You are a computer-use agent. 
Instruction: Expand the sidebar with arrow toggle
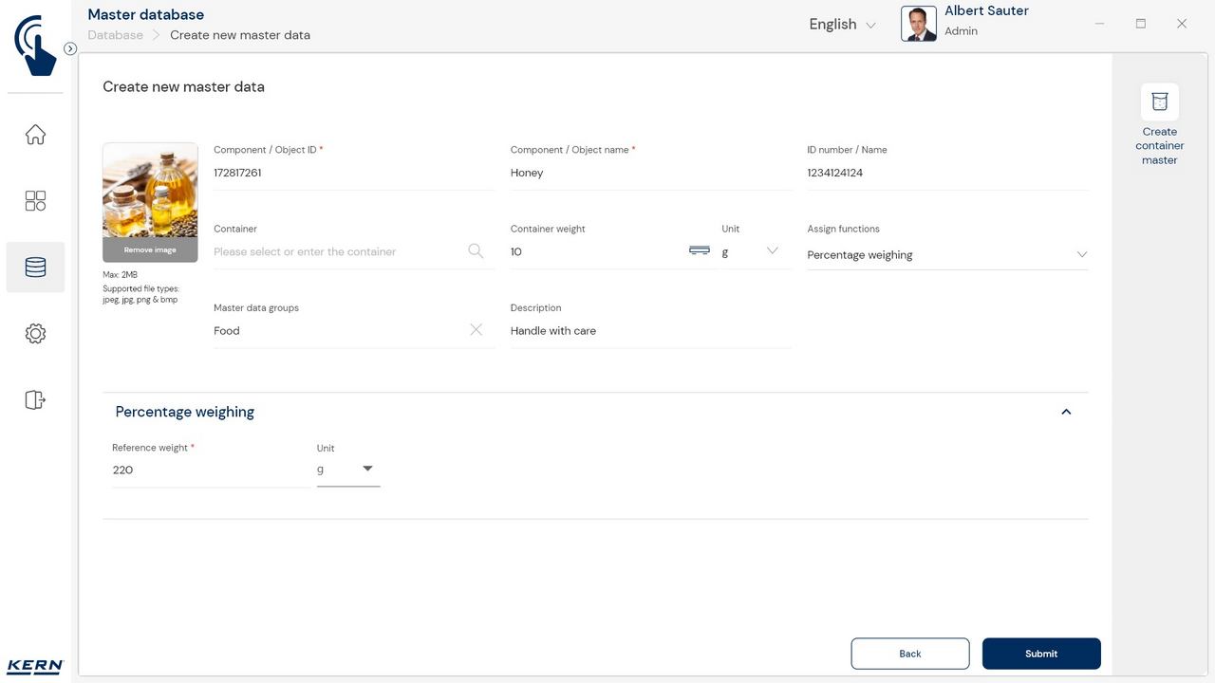tap(70, 48)
